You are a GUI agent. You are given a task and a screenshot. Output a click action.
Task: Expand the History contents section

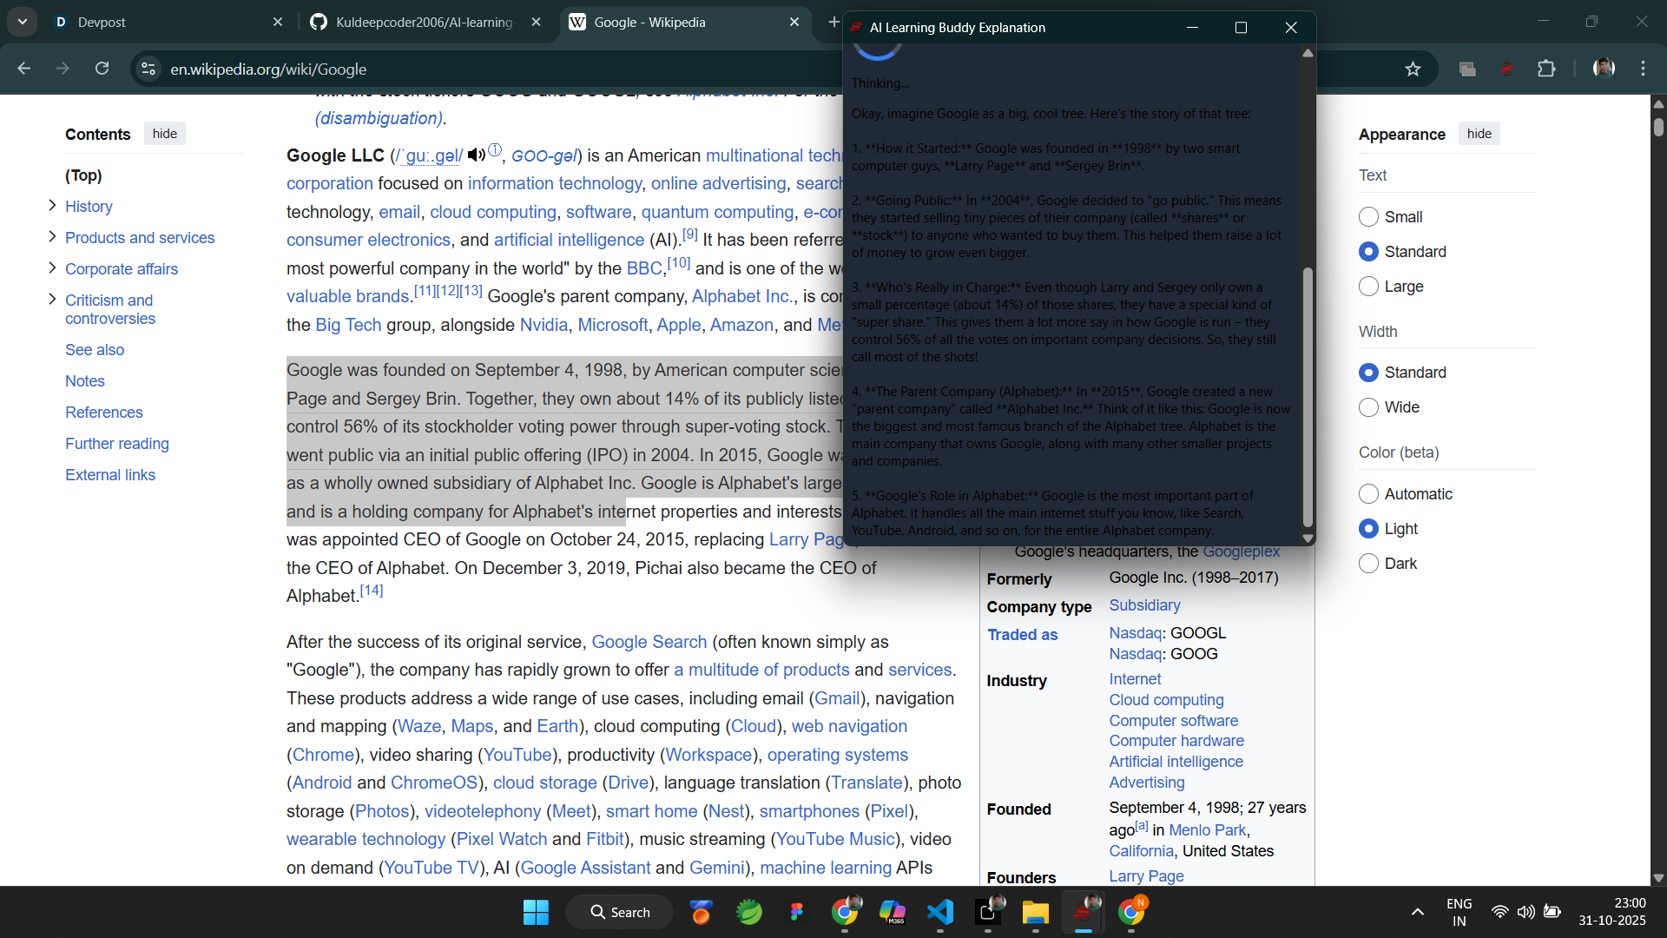[52, 206]
